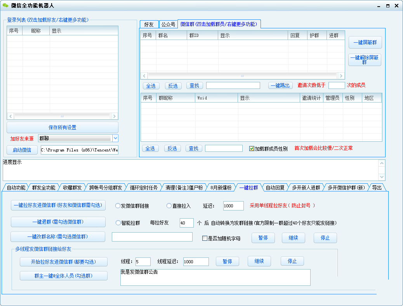The width and height of the screenshot is (403, 306).
Task: Click the up arrow of 进度显示 scrollbar
Action: tap(382, 163)
